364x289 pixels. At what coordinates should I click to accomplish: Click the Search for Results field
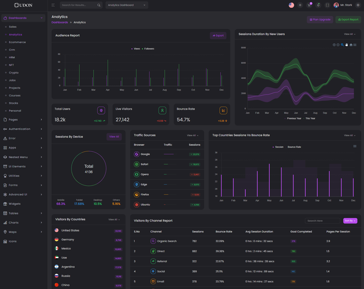78,5
